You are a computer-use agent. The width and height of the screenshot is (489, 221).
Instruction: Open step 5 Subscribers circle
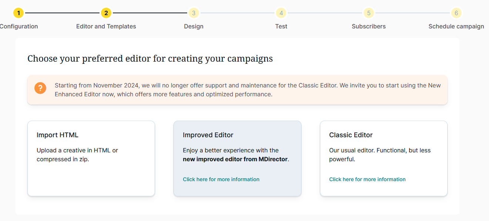[368, 13]
